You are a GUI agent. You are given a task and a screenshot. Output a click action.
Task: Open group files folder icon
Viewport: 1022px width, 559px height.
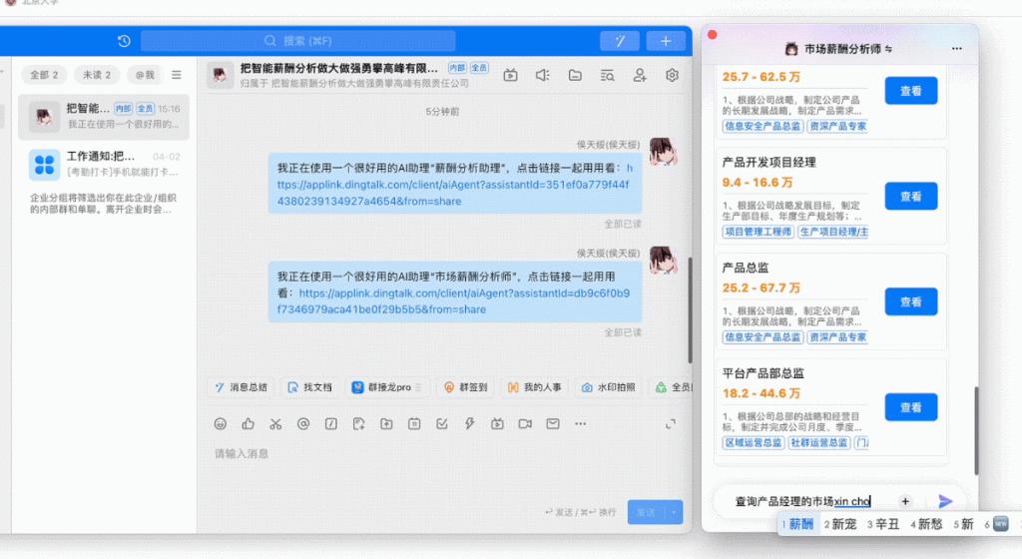tap(575, 76)
